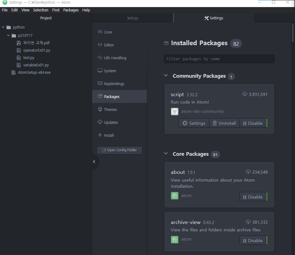Disable the archive-view package
Image resolution: width=295 pixels, height=255 pixels.
(x=254, y=240)
